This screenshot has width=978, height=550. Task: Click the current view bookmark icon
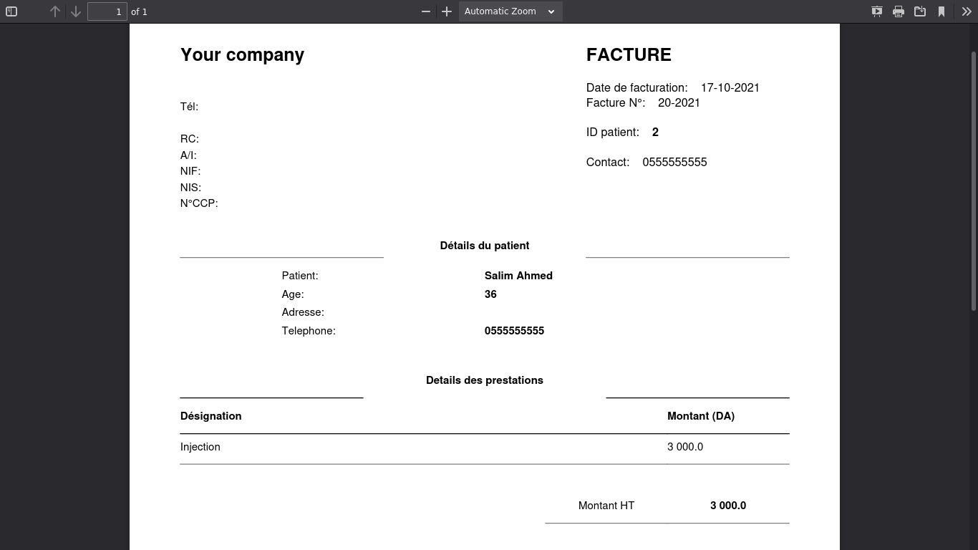[941, 11]
